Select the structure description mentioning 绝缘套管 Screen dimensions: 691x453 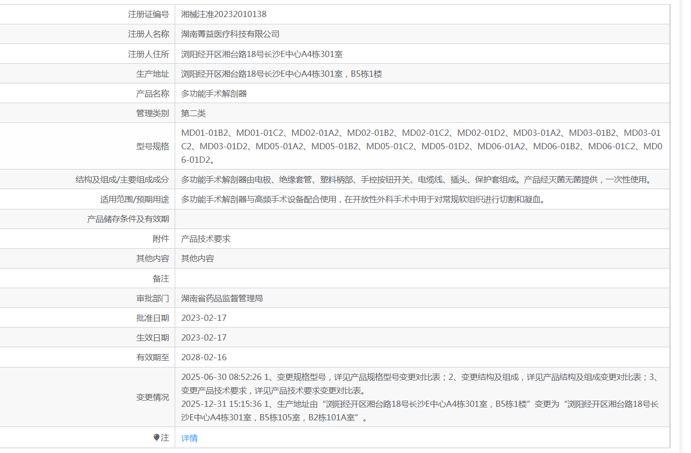pos(416,179)
